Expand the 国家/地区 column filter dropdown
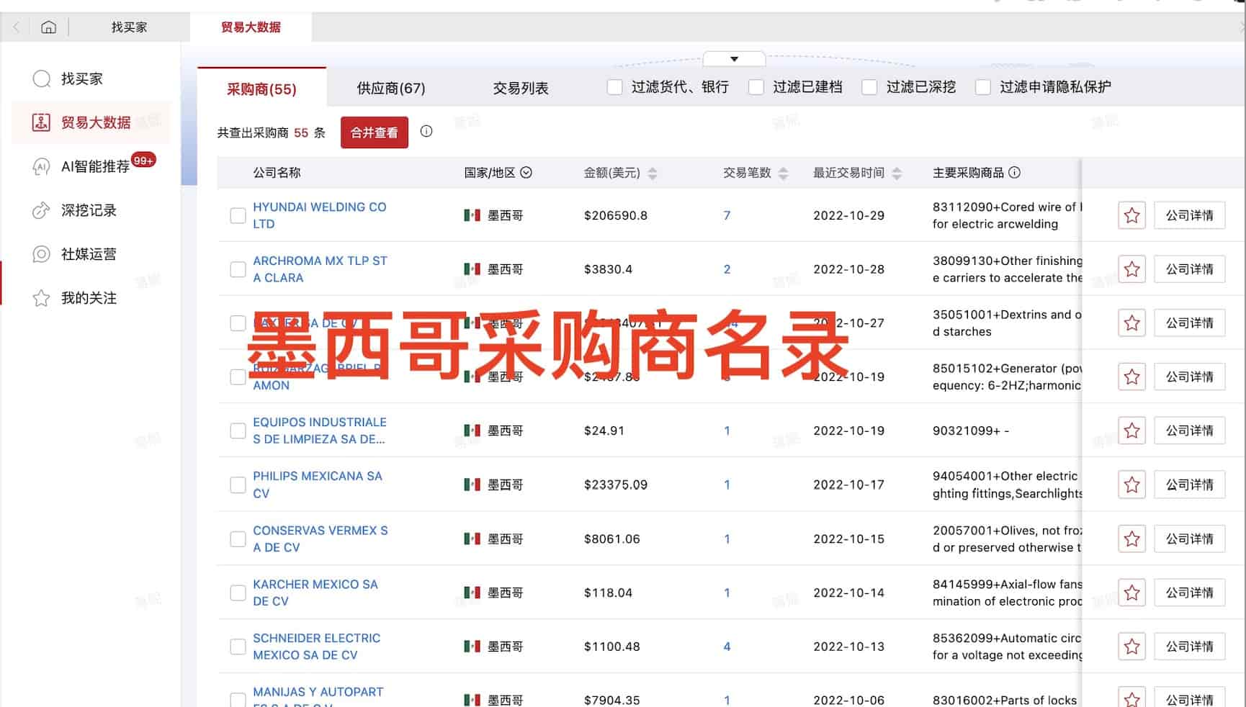Image resolution: width=1246 pixels, height=707 pixels. (526, 173)
